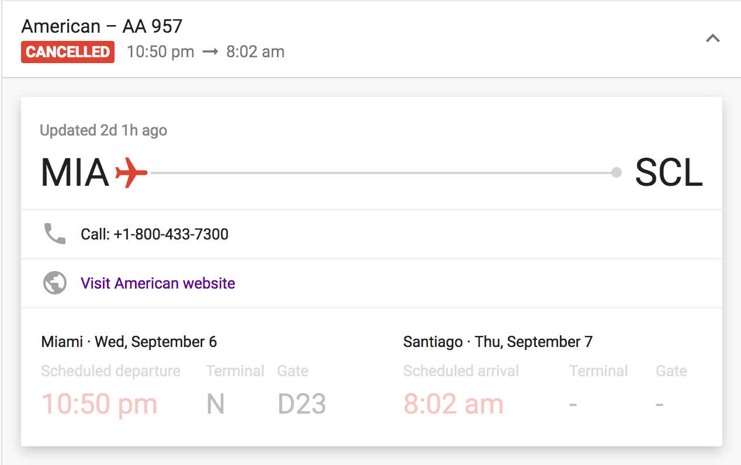Click the 10:50 pm scheduled departure time
Viewport: 741px width, 465px height.
pos(99,404)
